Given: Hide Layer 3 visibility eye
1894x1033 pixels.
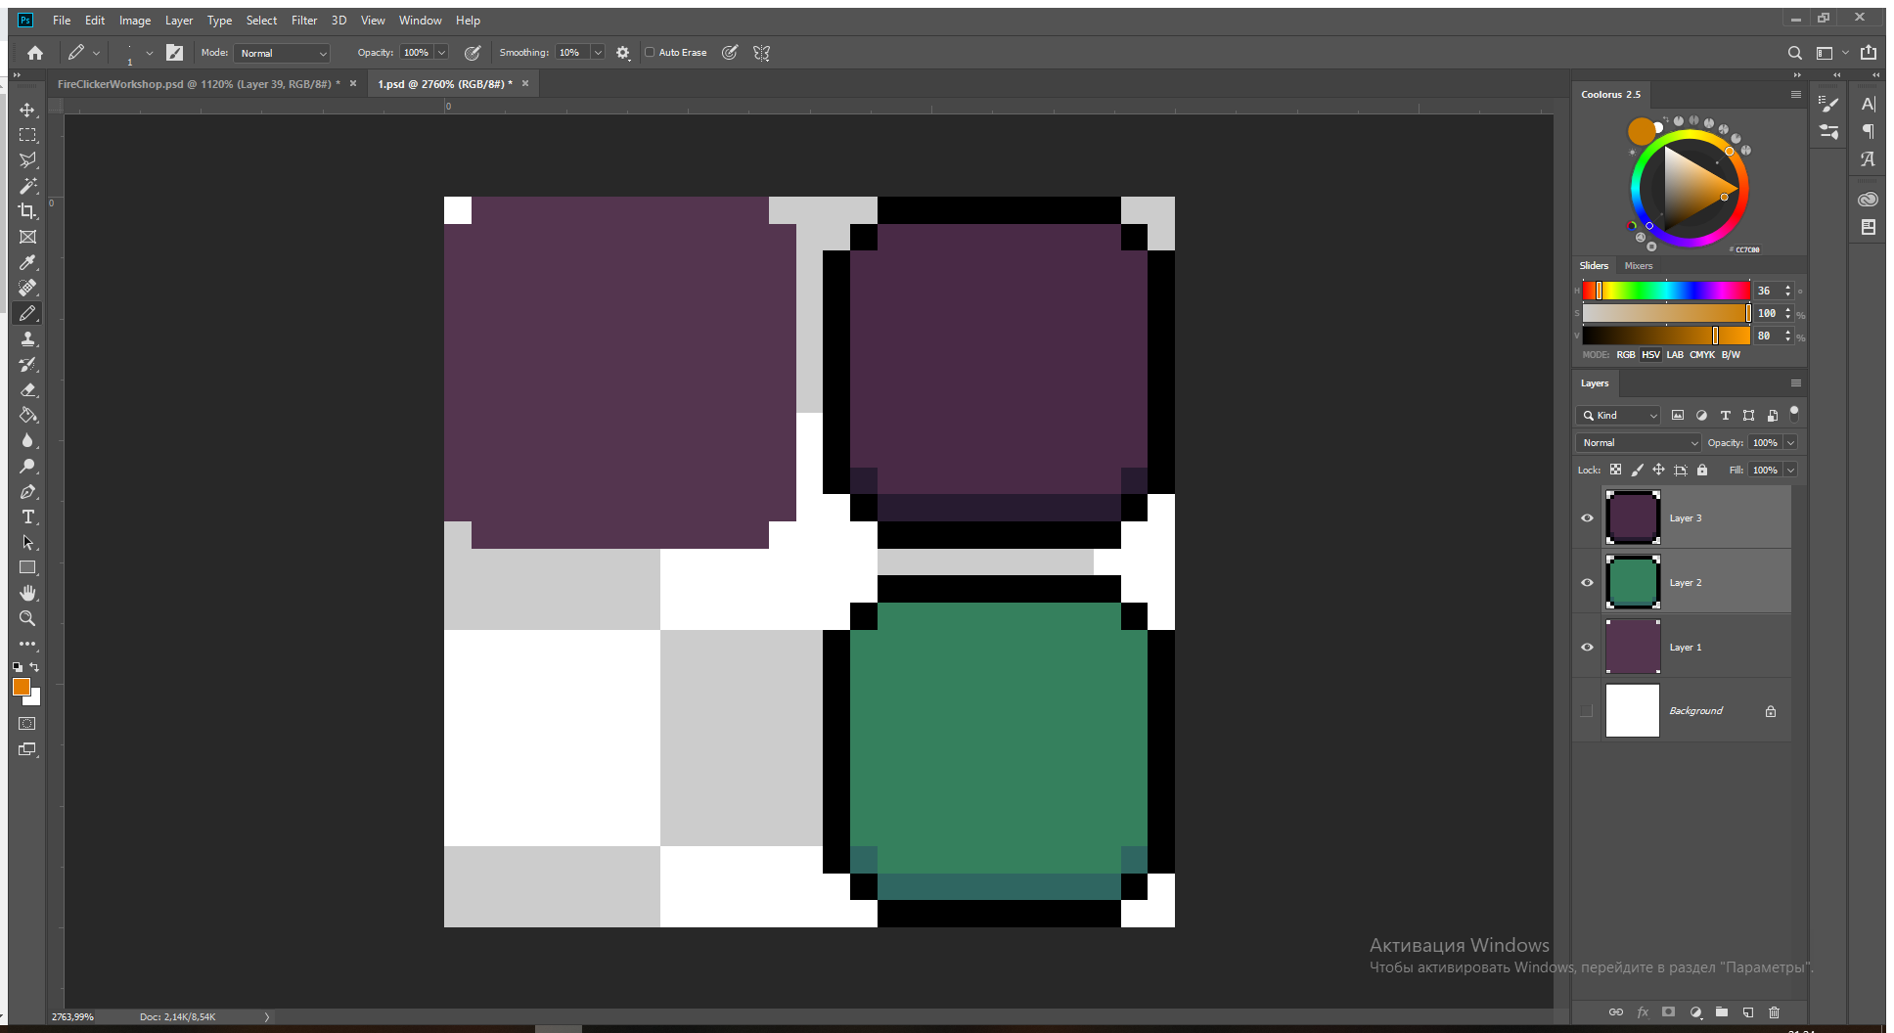Looking at the screenshot, I should click(x=1587, y=517).
